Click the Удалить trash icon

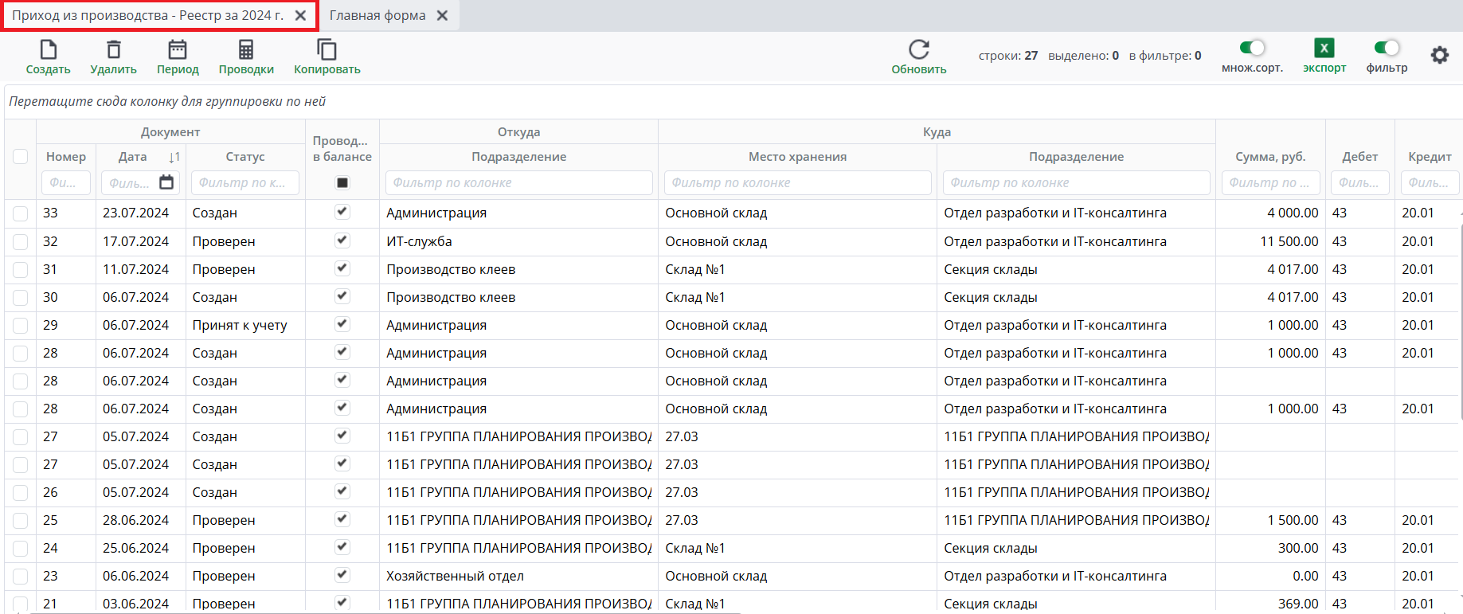coord(113,50)
